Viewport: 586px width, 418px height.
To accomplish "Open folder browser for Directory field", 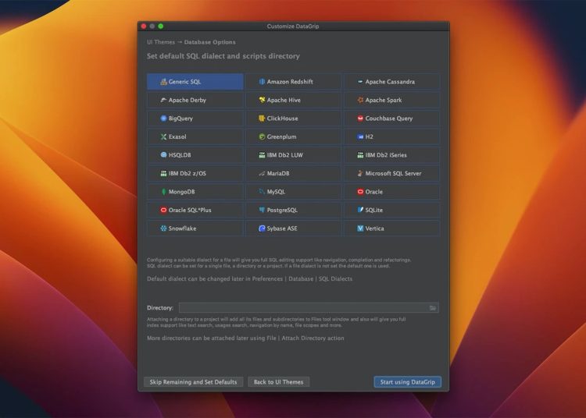I will 433,308.
